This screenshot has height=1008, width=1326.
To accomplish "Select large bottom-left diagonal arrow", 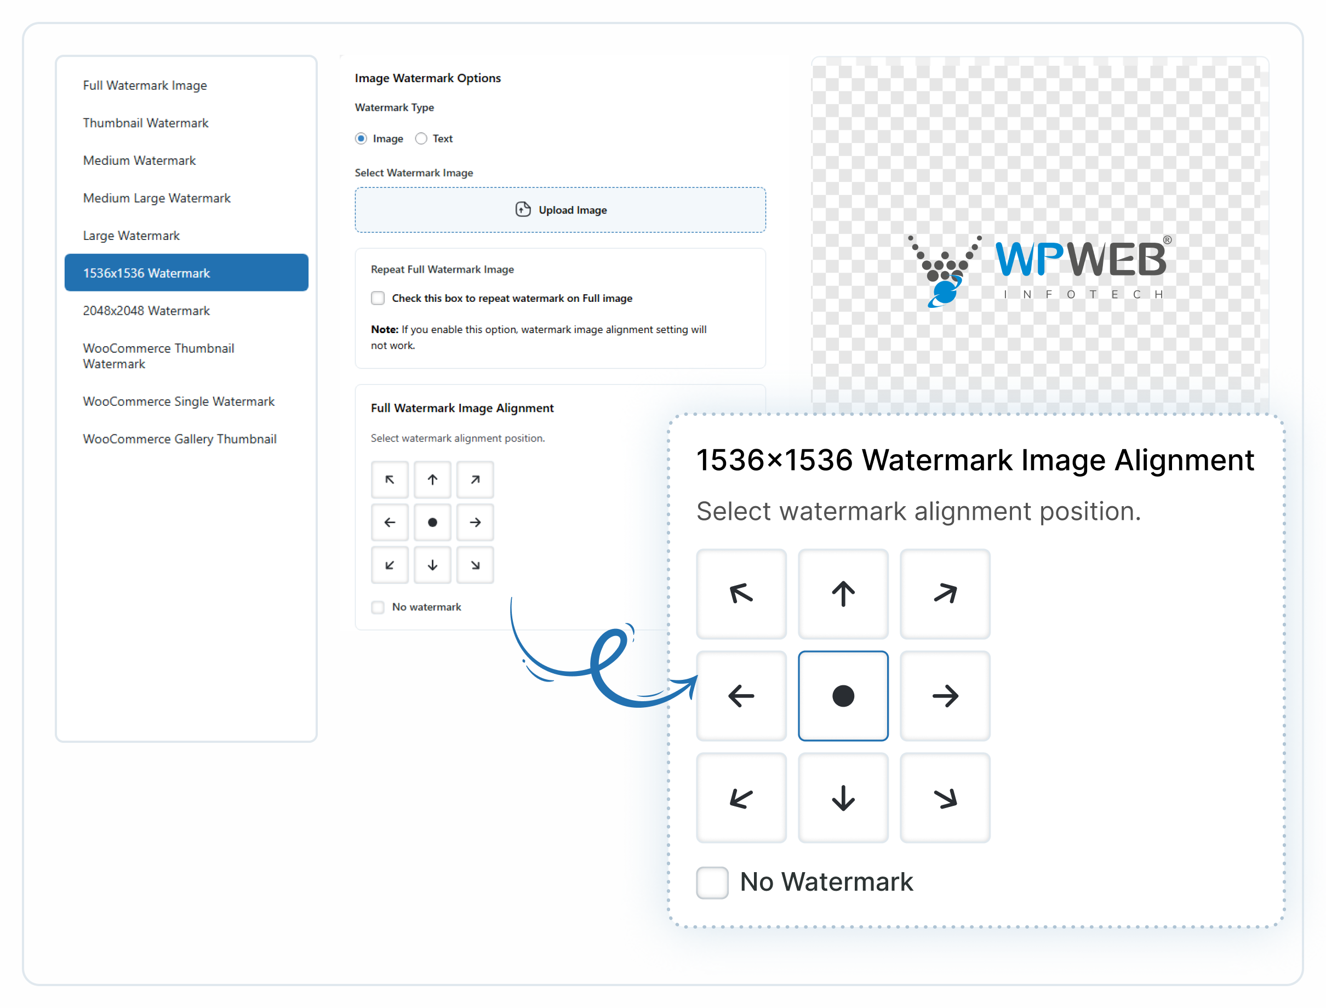I will 741,798.
